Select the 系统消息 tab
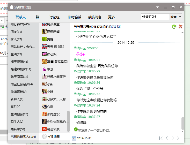This screenshot has width=190, height=145. coord(95,17)
